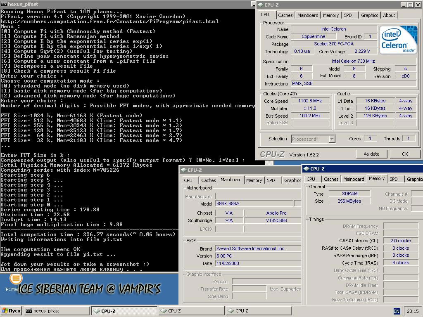Screen dimensions: 423x317
Task: Click the 2.0 clocks CAS latency value
Action: pyautogui.click(x=401, y=241)
